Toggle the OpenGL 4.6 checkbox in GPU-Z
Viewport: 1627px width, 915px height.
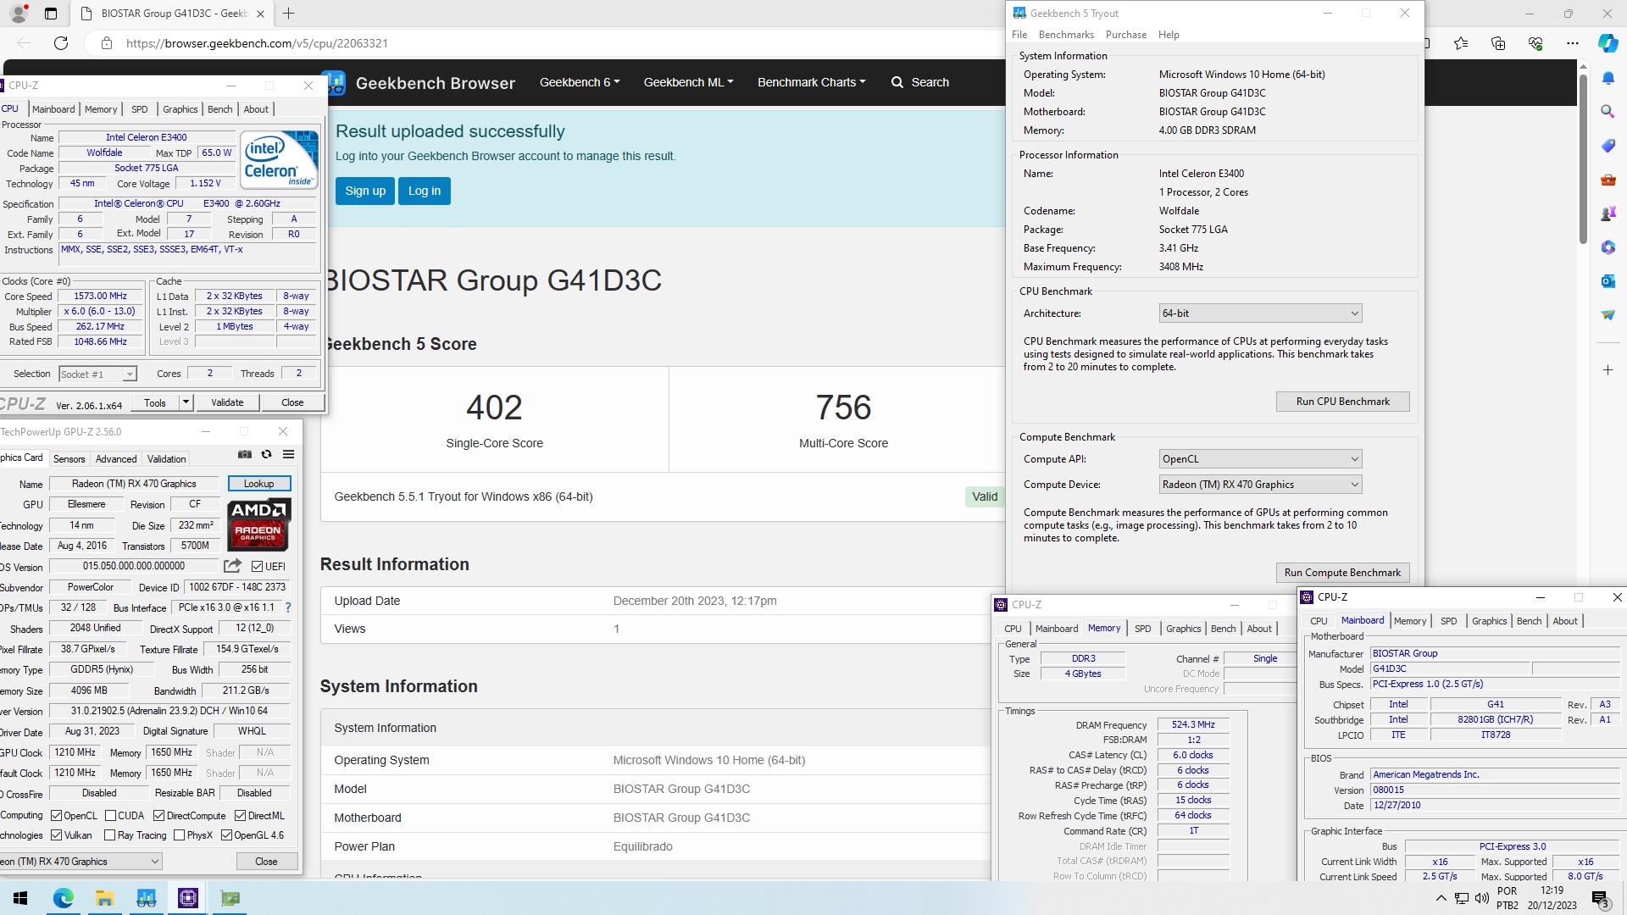226,835
